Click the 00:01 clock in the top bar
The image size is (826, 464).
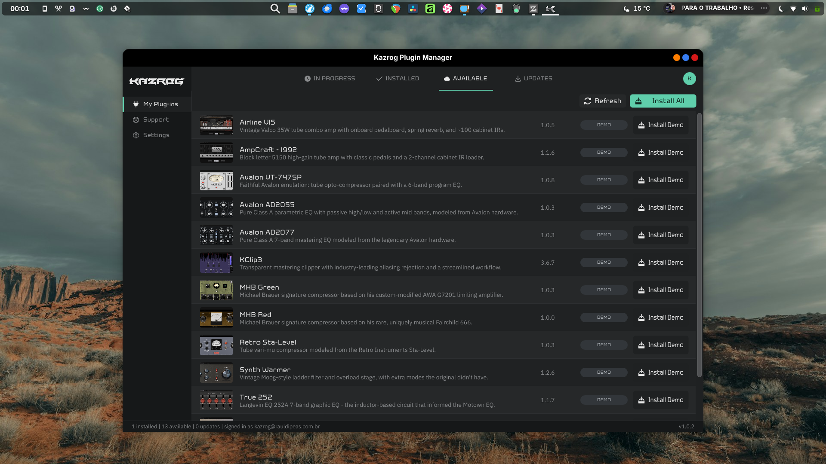coord(20,9)
